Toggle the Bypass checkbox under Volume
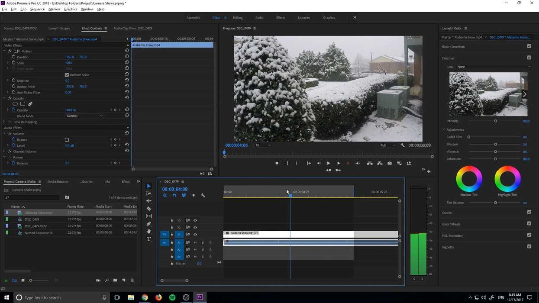The height and width of the screenshot is (303, 539). 67,140
